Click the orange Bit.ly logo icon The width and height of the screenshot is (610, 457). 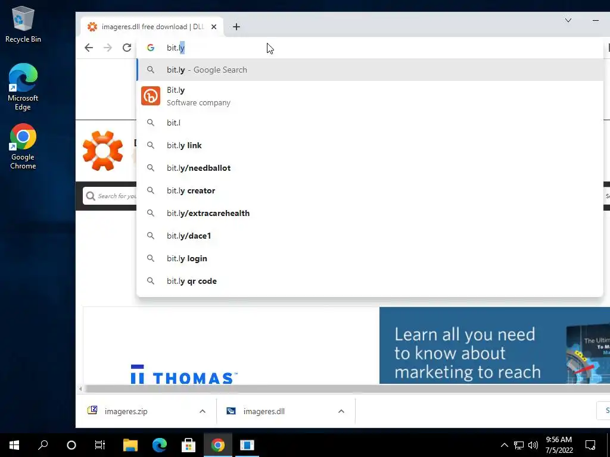tap(151, 96)
